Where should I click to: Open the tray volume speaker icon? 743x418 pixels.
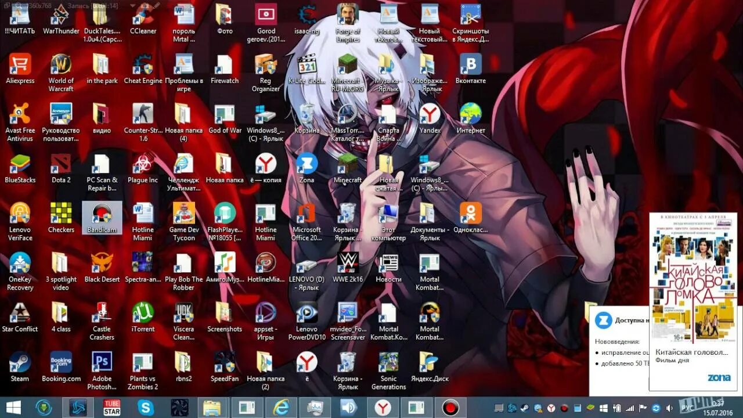coord(668,408)
